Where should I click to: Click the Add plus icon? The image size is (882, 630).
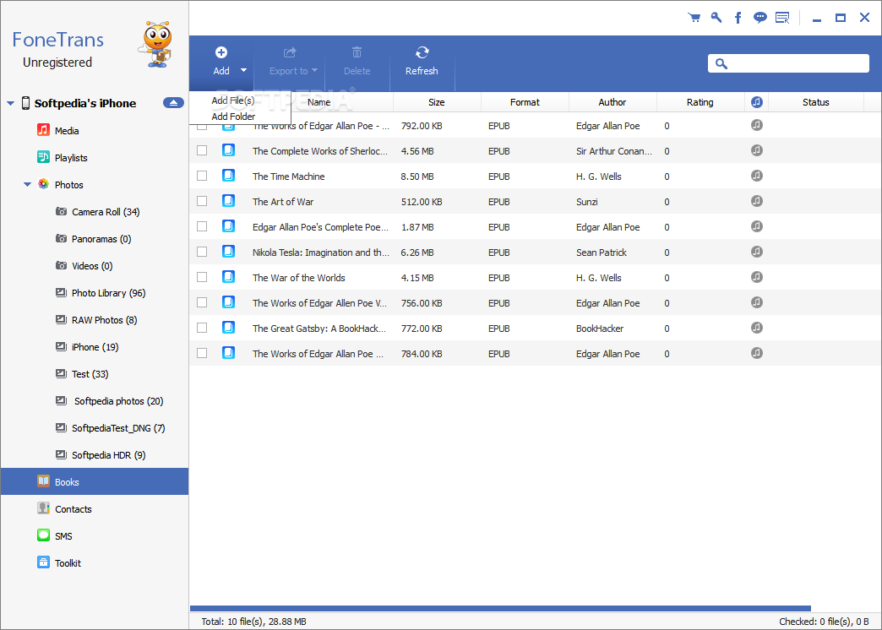coord(221,52)
